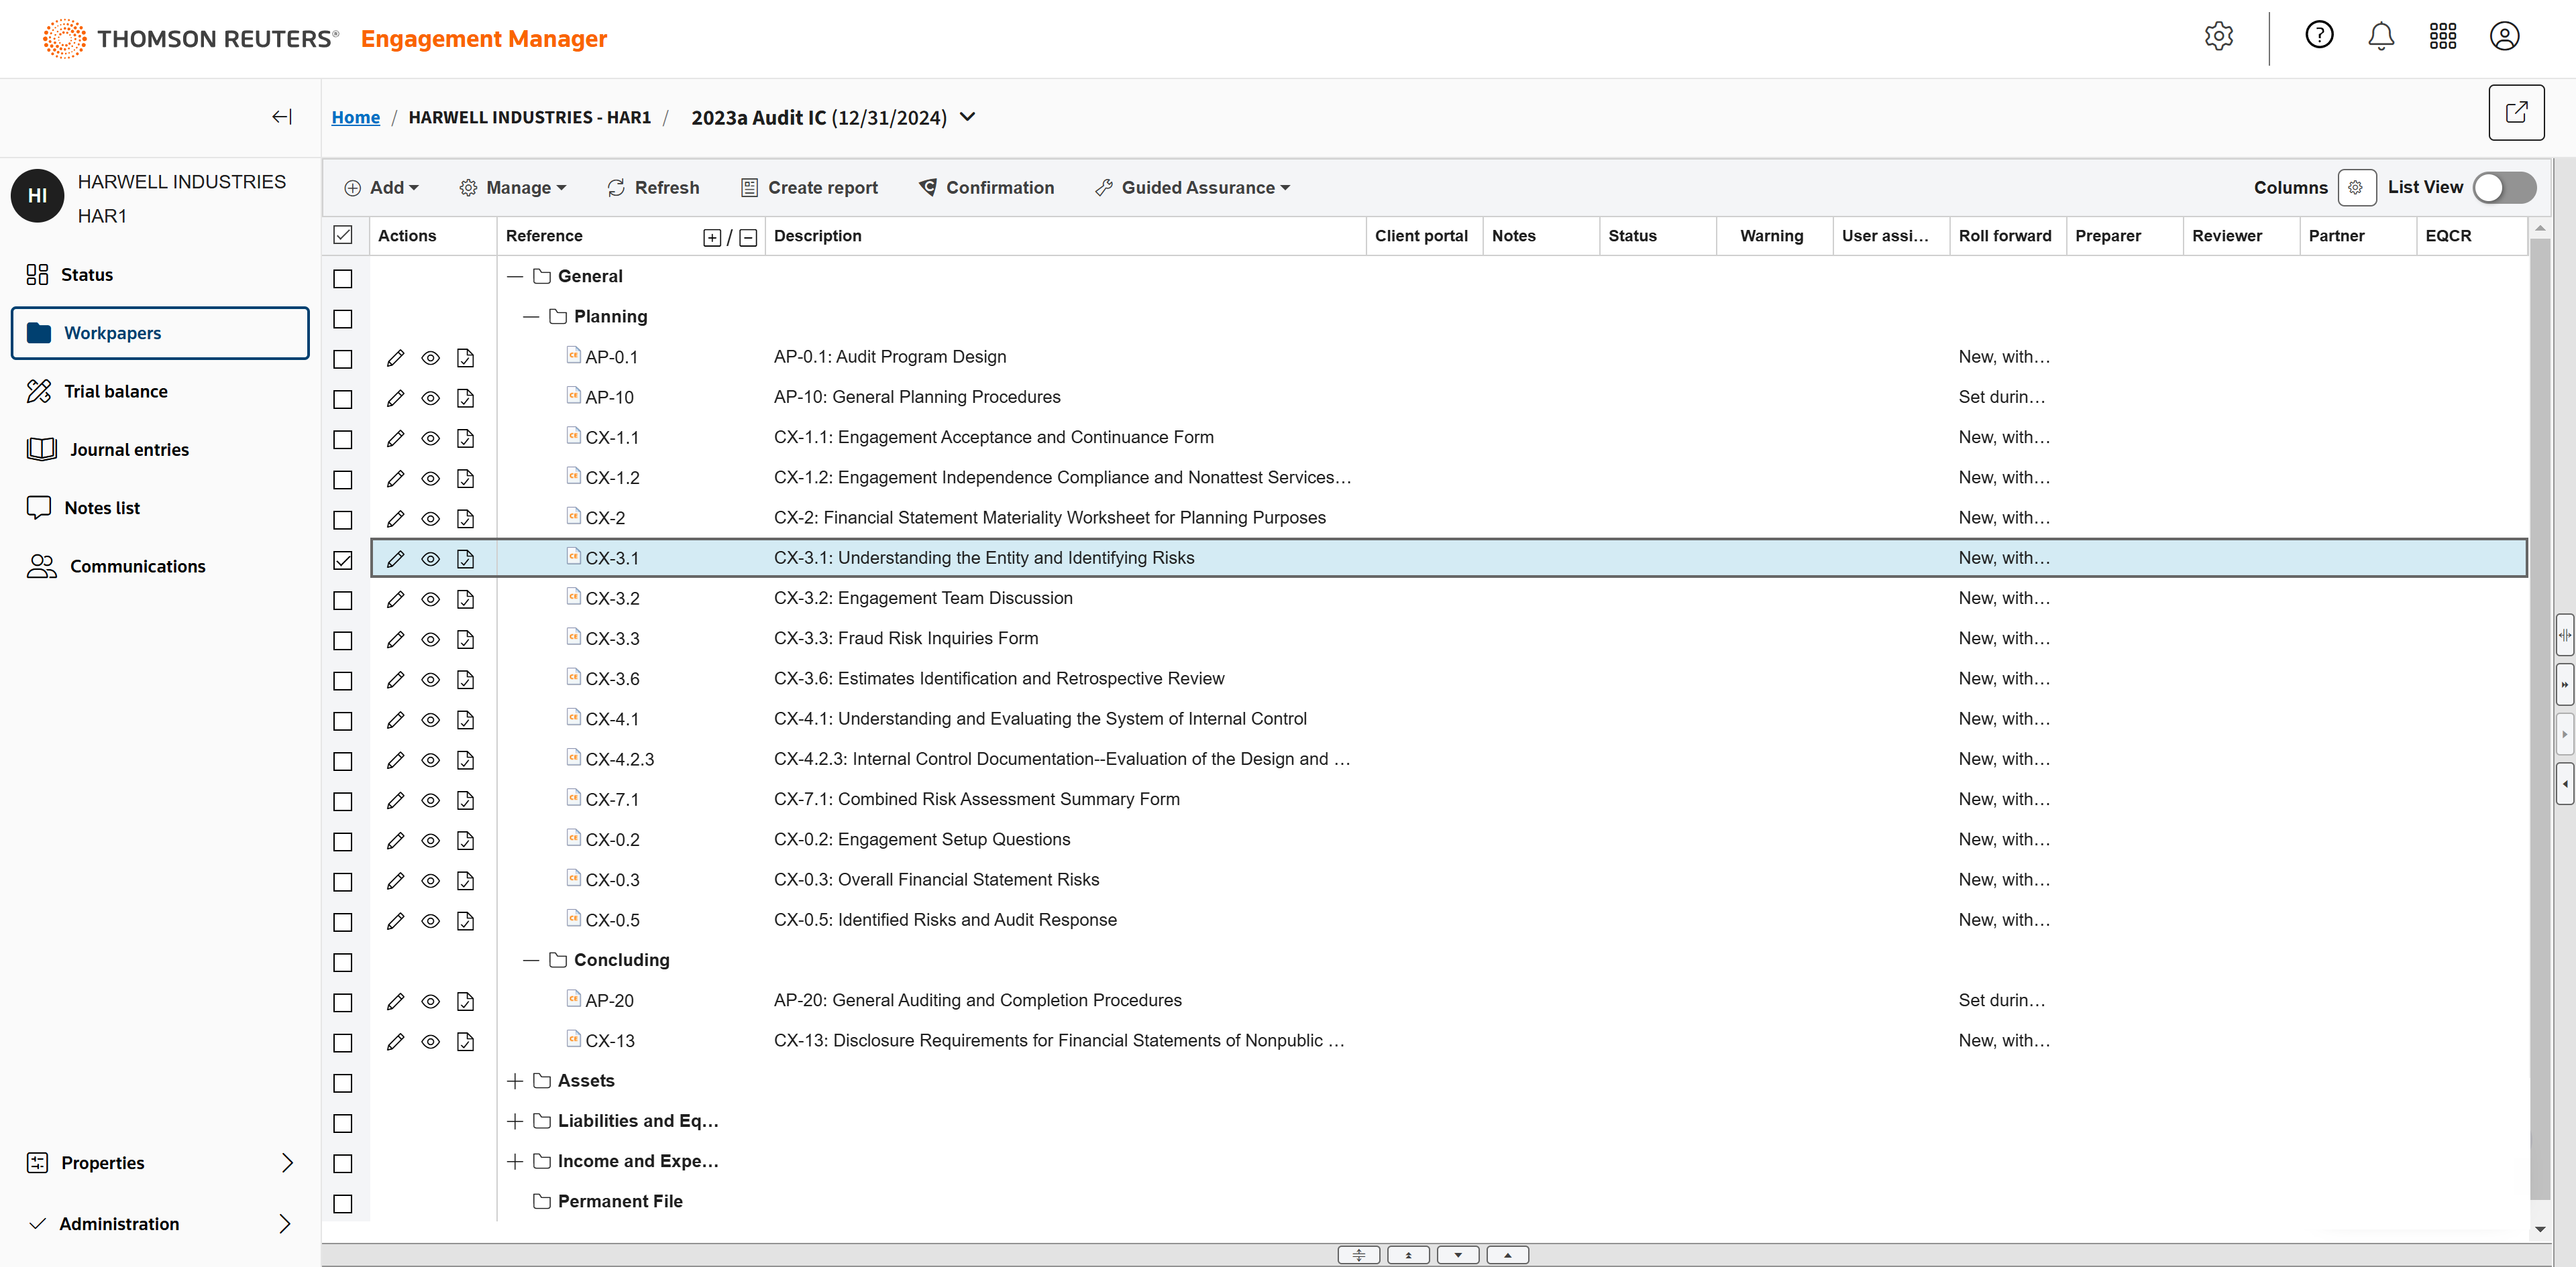2576x1267 pixels.
Task: Uncheck the CX-3.1 row checkbox
Action: point(343,560)
